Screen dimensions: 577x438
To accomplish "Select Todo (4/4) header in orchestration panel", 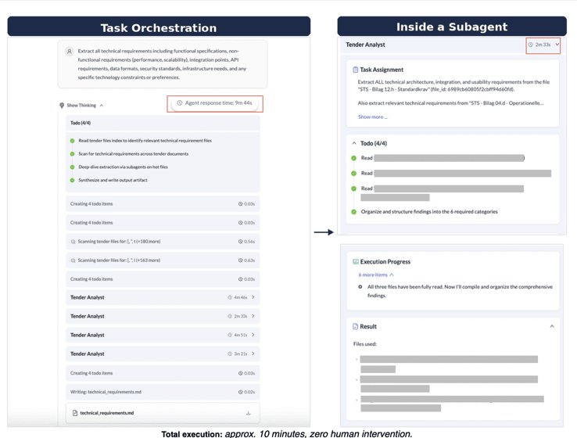I will point(163,123).
